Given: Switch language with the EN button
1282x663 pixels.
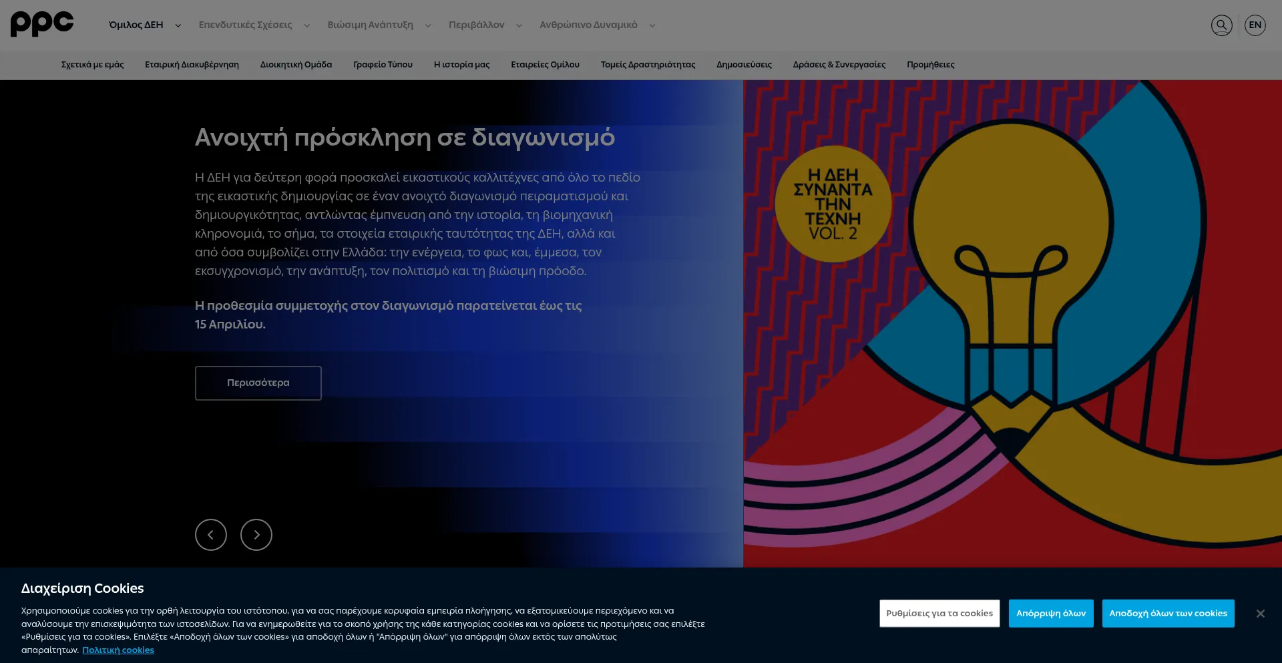Looking at the screenshot, I should pos(1255,25).
